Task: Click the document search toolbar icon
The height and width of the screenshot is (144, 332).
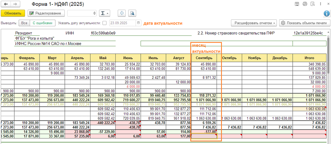Action: coord(132,13)
